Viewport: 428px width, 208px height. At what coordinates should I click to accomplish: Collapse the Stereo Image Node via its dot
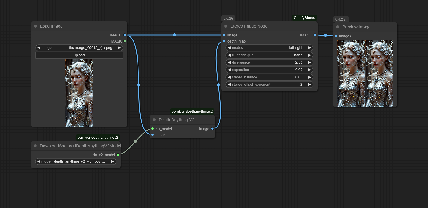[x=226, y=26]
